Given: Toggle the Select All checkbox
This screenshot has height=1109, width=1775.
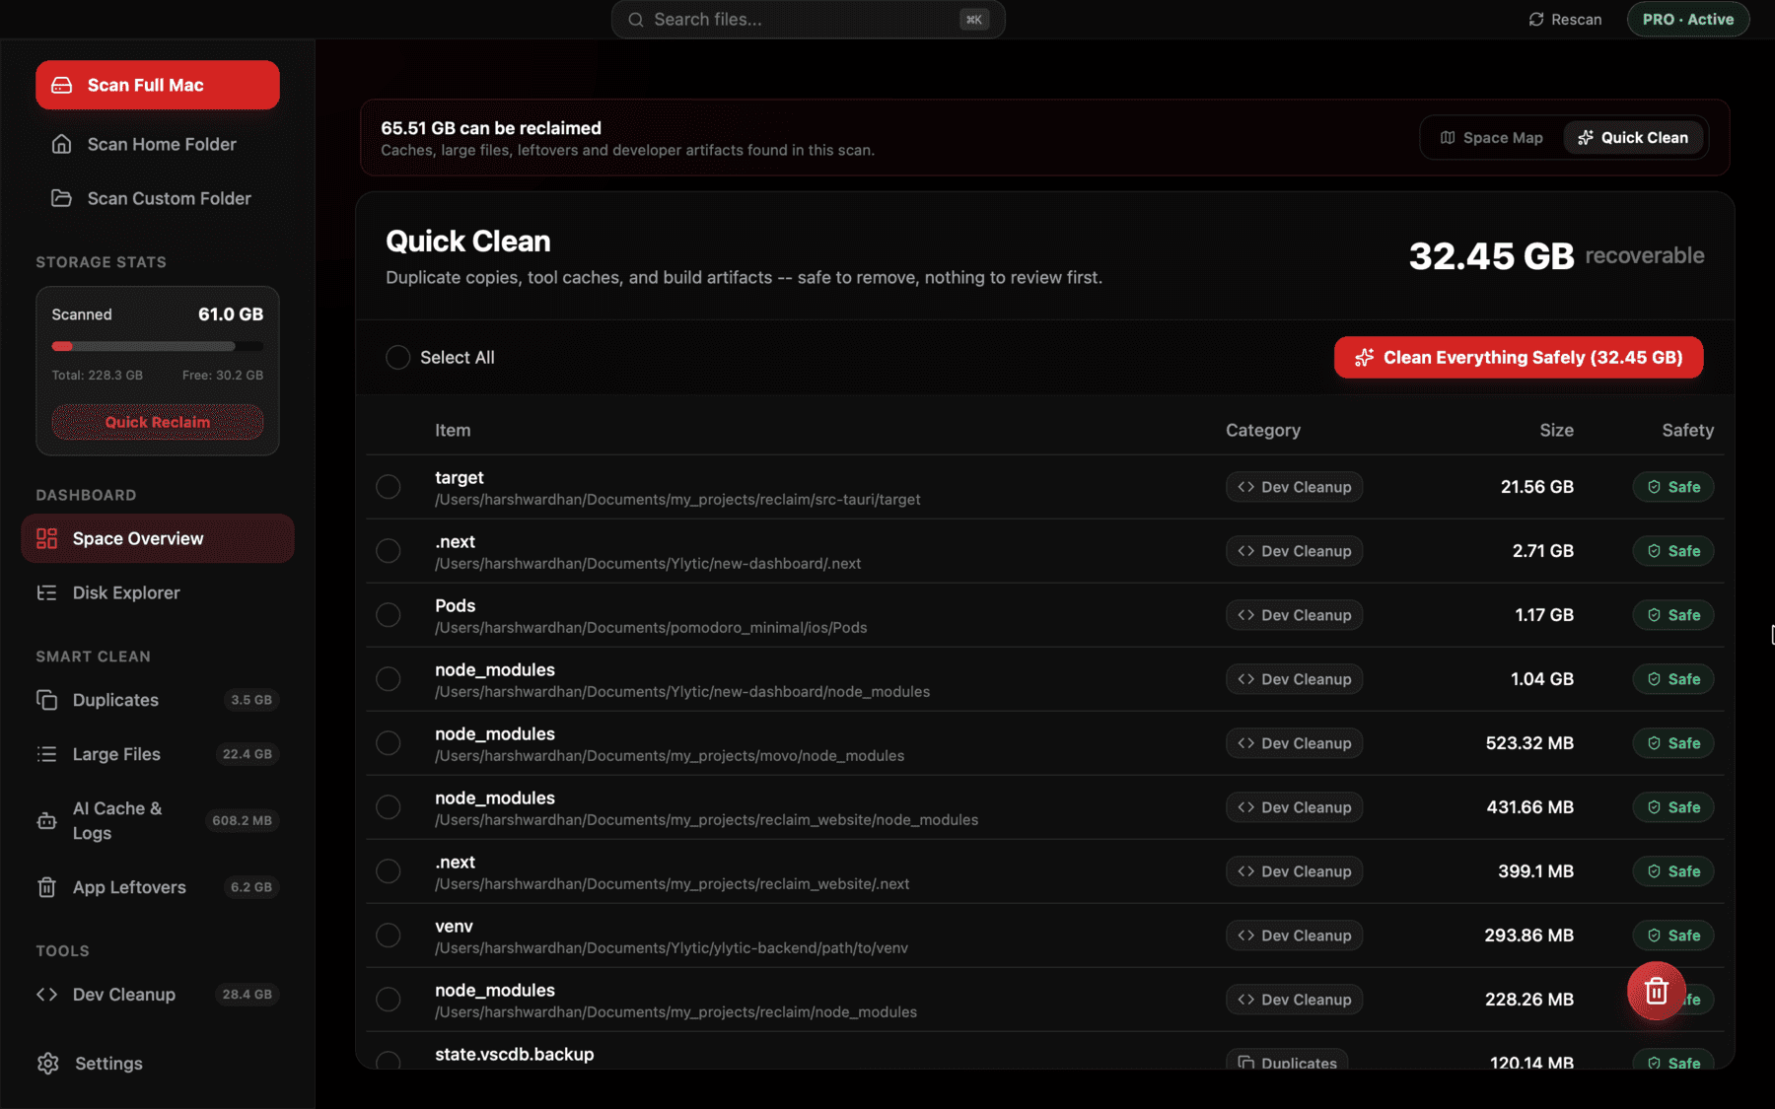Looking at the screenshot, I should pos(397,357).
